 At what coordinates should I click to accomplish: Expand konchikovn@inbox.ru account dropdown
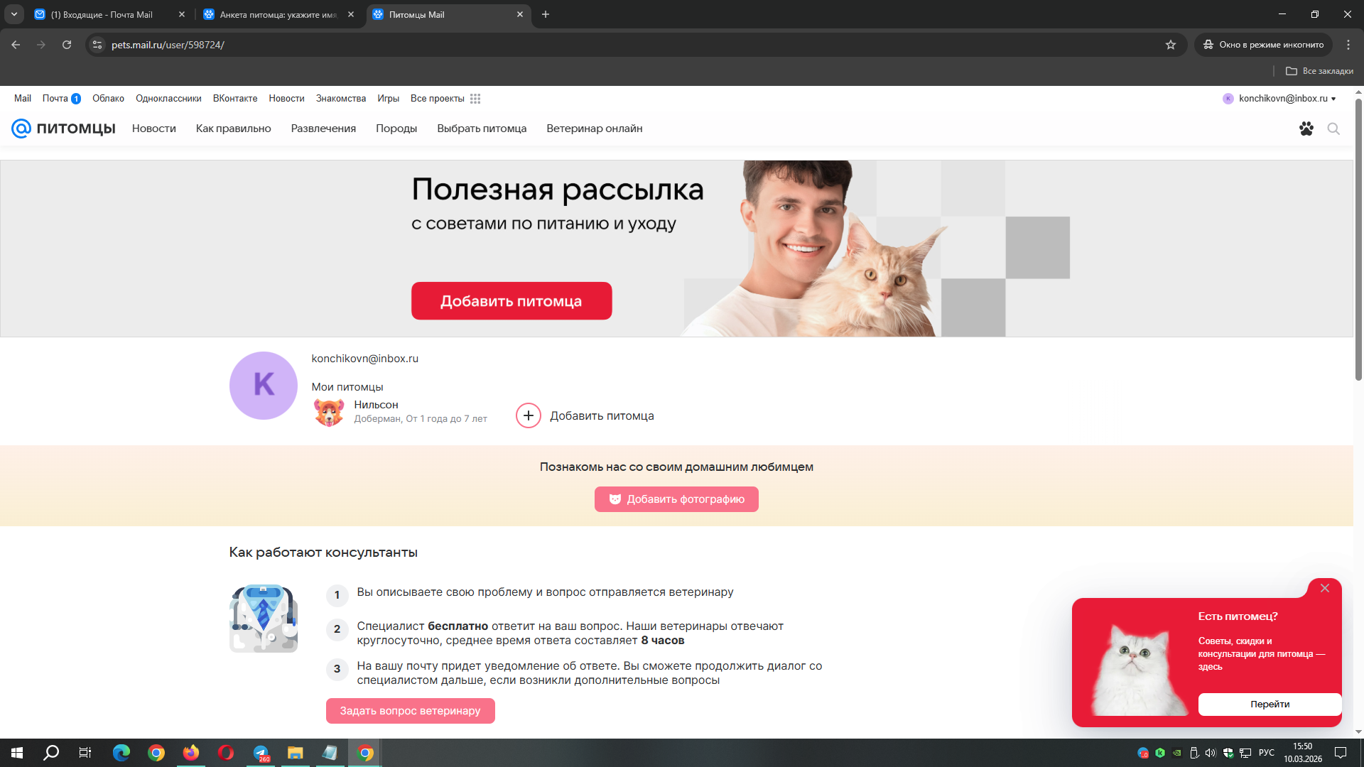point(1279,99)
